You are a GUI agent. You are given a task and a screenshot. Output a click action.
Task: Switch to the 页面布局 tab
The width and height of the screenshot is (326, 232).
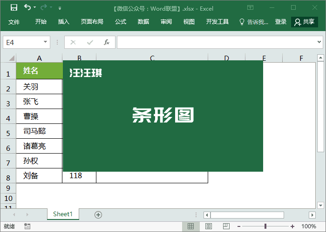pyautogui.click(x=92, y=21)
